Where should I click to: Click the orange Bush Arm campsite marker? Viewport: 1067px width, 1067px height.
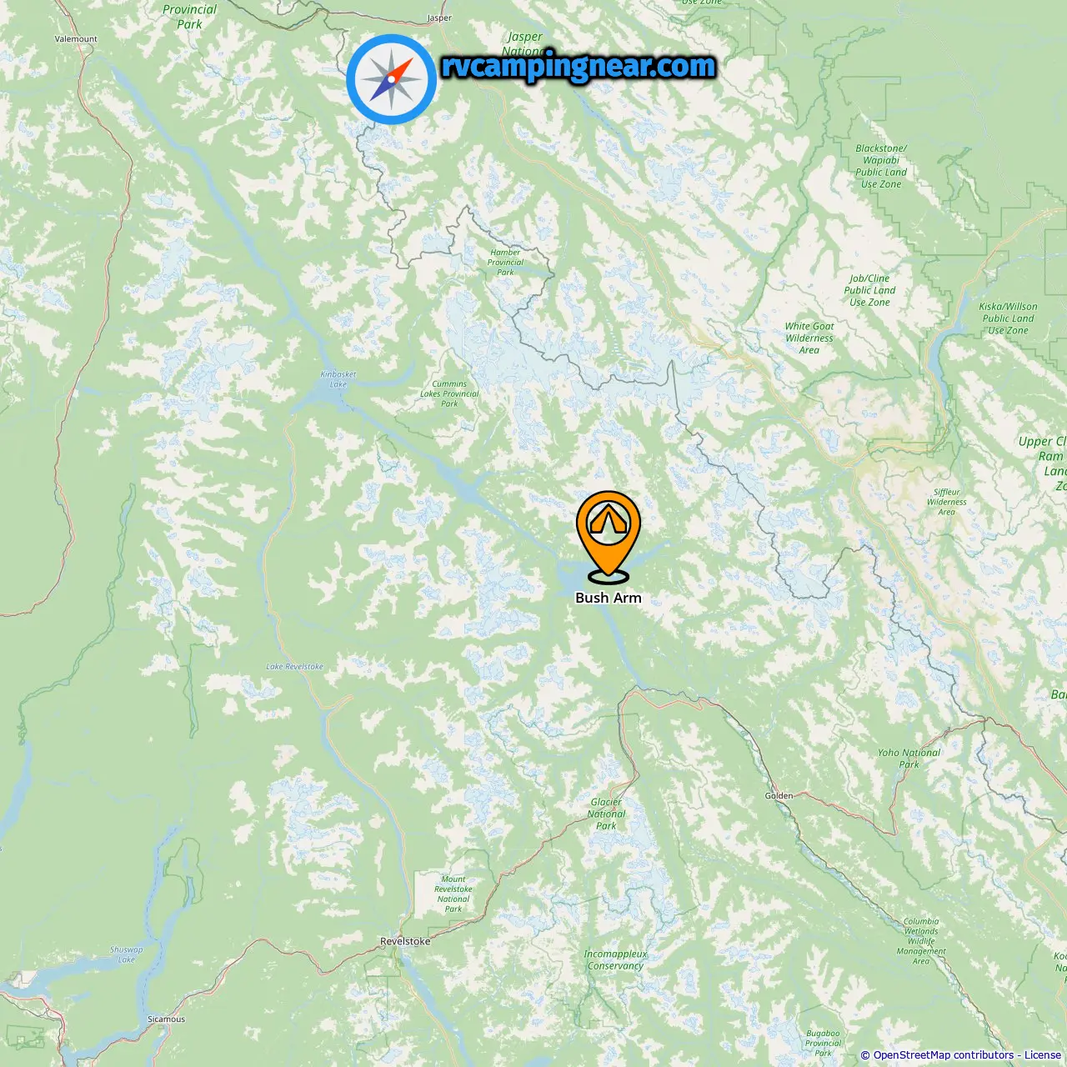609,536
